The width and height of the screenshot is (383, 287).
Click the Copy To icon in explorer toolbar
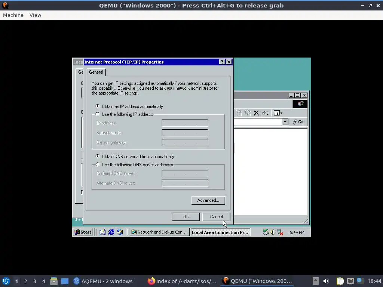tap(248, 113)
